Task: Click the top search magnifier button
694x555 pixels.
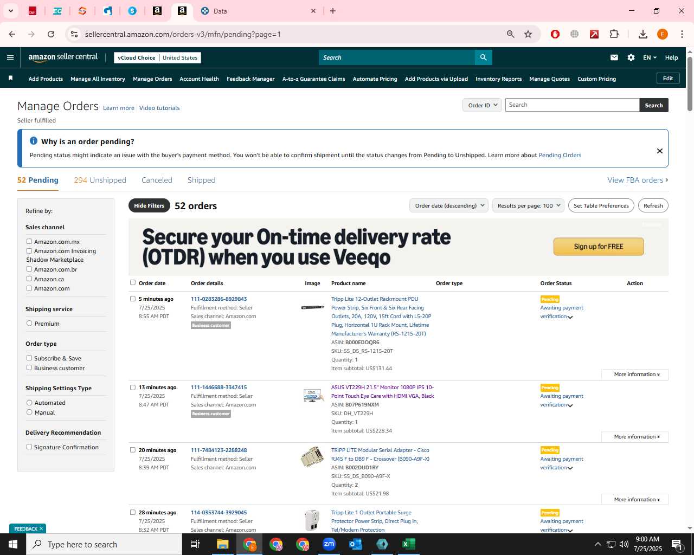Action: click(483, 57)
